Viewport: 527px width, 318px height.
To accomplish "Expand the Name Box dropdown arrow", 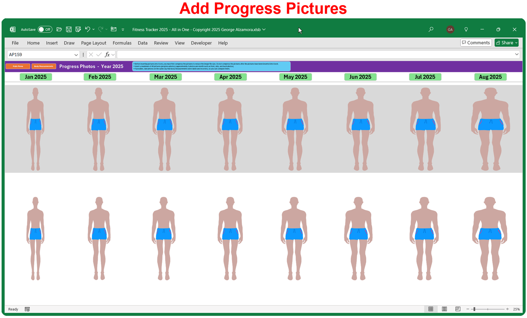I will pyautogui.click(x=76, y=55).
